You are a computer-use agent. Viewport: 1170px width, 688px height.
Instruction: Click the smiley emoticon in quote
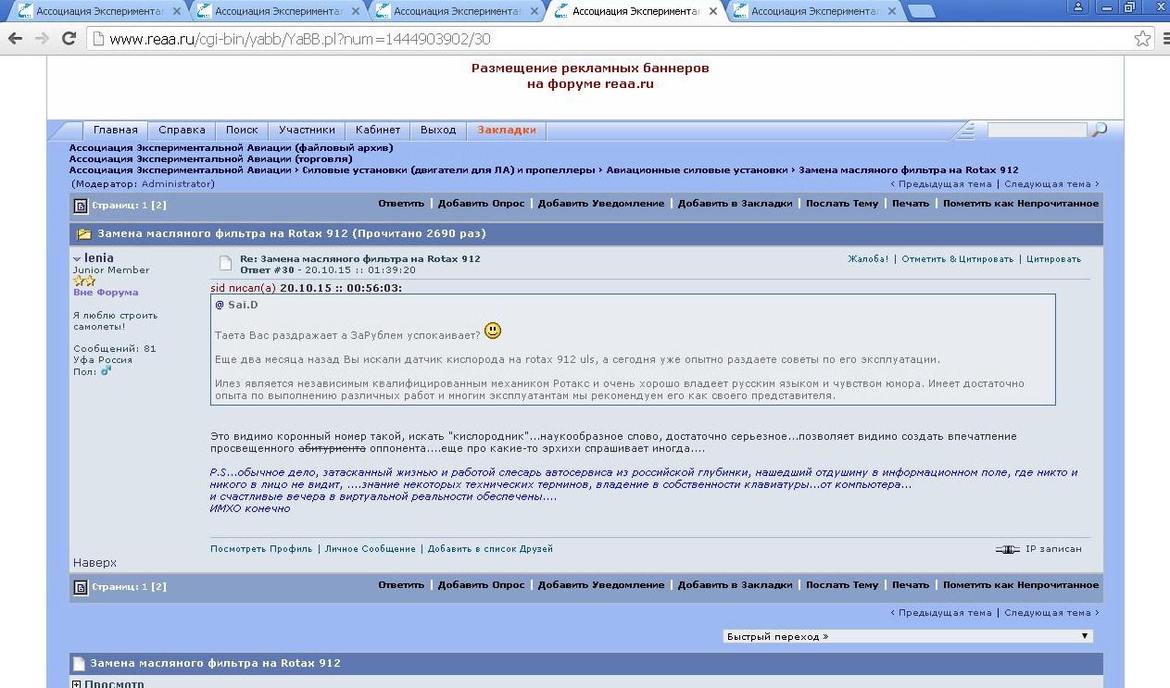(x=493, y=331)
